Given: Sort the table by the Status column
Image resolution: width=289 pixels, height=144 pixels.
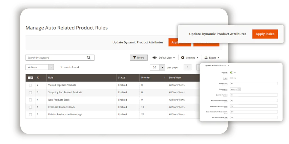Looking at the screenshot, I should click(128, 78).
